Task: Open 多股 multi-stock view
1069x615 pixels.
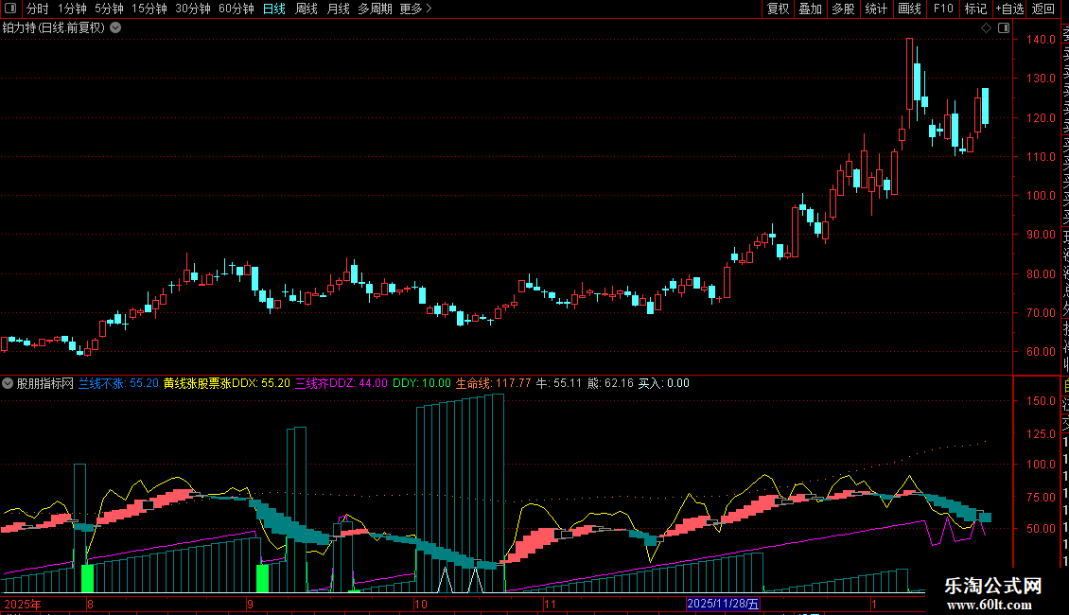Action: [x=843, y=9]
